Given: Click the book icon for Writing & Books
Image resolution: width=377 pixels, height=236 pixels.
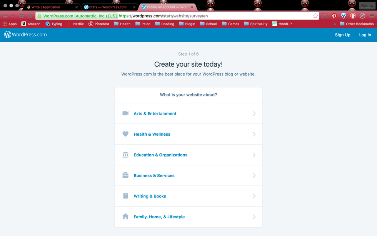Looking at the screenshot, I should click(x=125, y=196).
